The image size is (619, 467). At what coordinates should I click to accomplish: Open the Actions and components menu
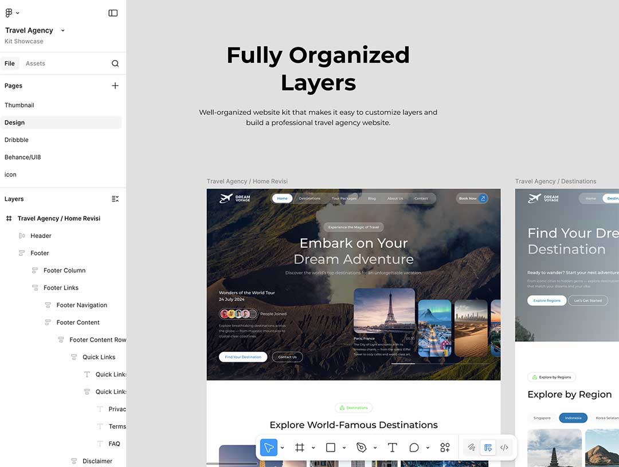tap(445, 448)
